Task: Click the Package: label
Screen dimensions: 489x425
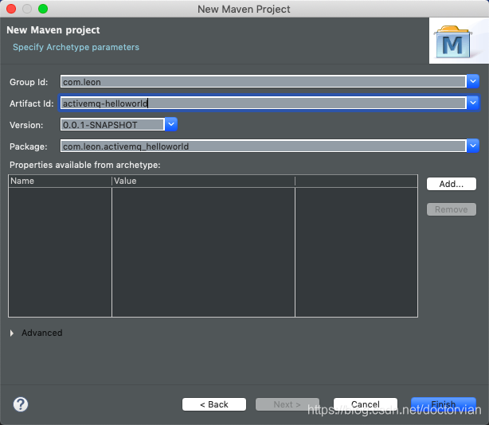Action: [x=29, y=146]
